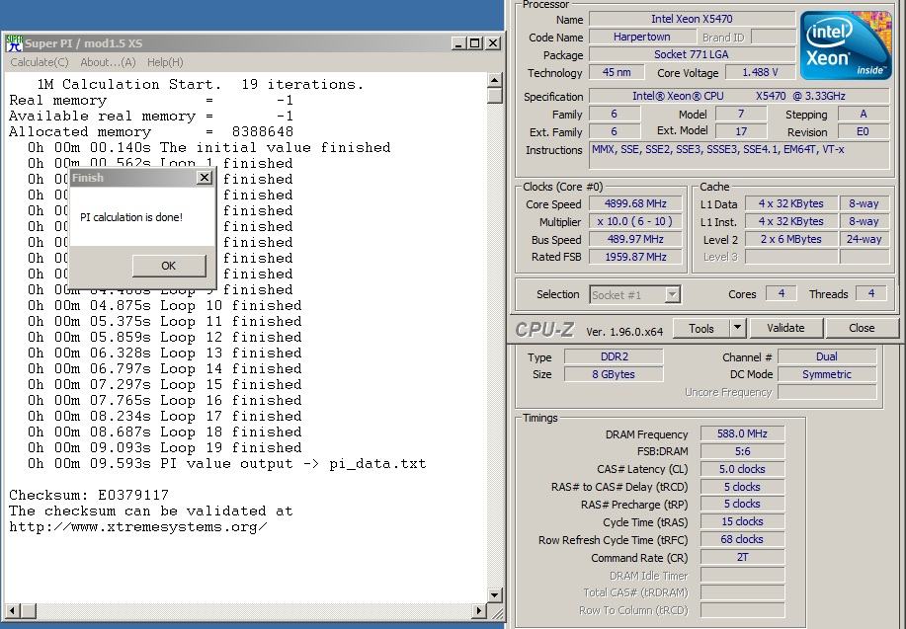Click the Loop 10 finished line
This screenshot has width=906, height=629.
165,306
